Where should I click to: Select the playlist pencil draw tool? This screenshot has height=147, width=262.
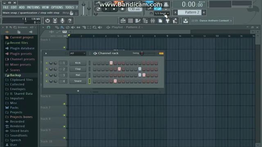57,27
